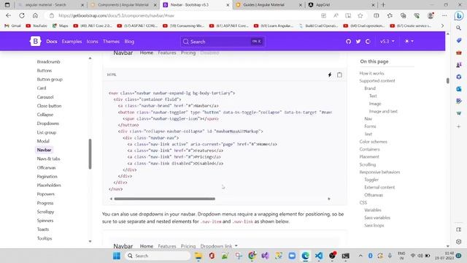
Task: Open browser settings and more menu
Action: tap(444, 15)
